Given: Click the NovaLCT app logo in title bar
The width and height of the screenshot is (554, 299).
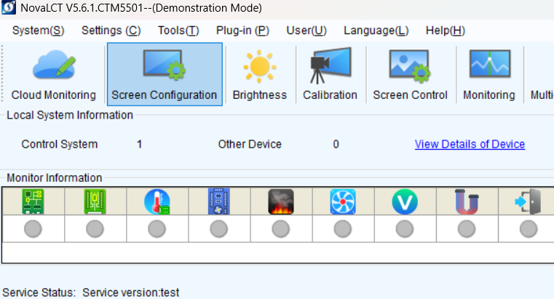Looking at the screenshot, I should coord(9,7).
